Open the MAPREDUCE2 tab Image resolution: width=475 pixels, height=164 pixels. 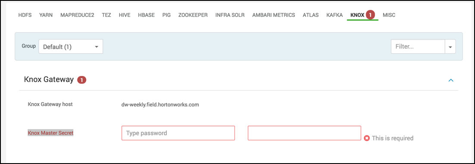tap(77, 15)
